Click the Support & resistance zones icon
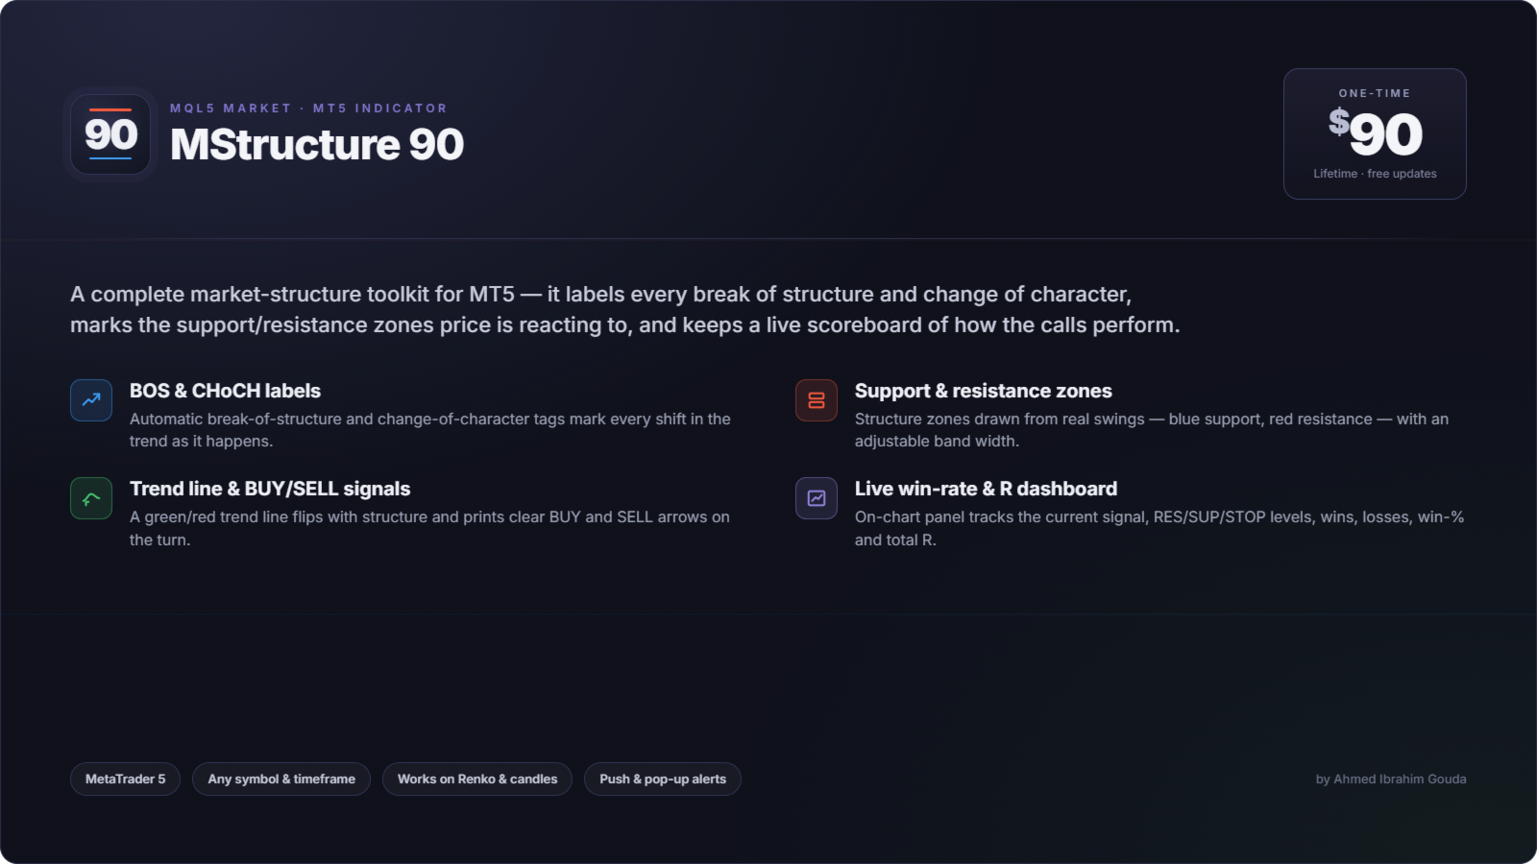This screenshot has height=864, width=1537. pyautogui.click(x=817, y=400)
